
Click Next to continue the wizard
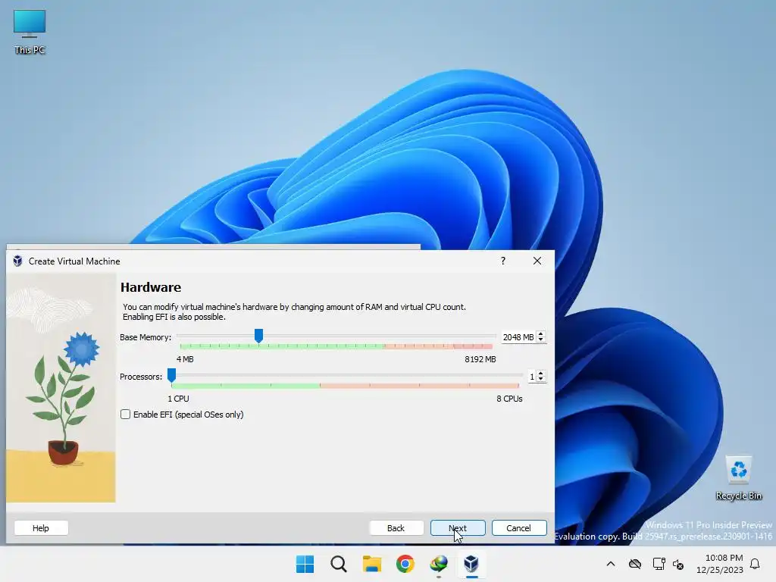[458, 528]
